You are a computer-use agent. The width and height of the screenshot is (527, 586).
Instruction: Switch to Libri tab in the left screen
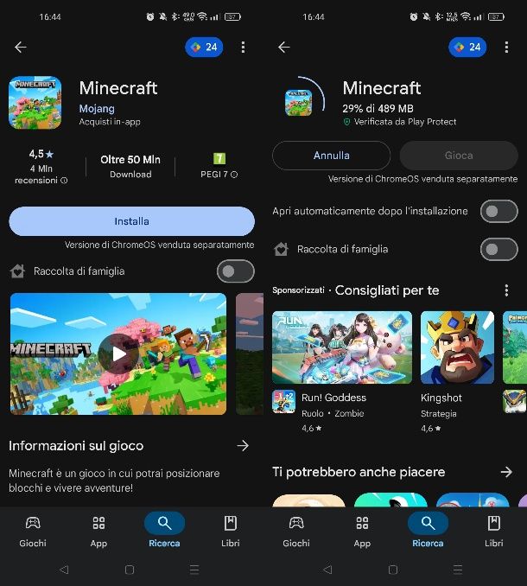tap(231, 532)
